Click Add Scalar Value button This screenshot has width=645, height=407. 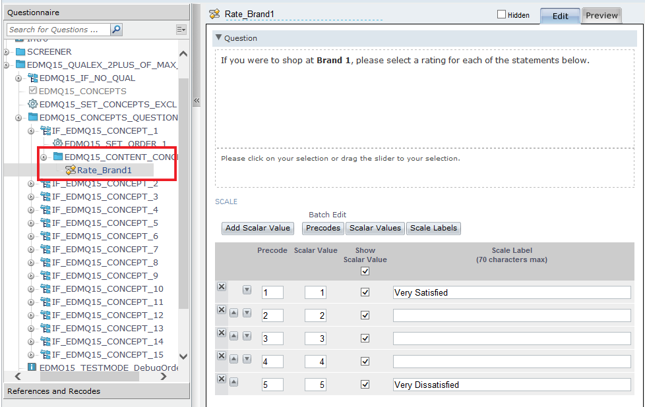click(257, 228)
